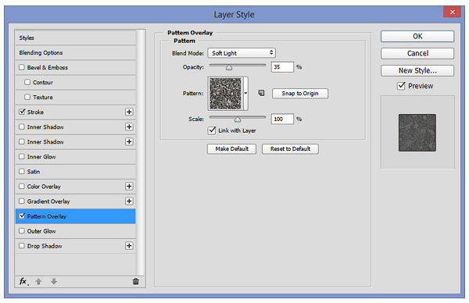Click the Cancel button
The image size is (469, 303).
pyautogui.click(x=417, y=53)
